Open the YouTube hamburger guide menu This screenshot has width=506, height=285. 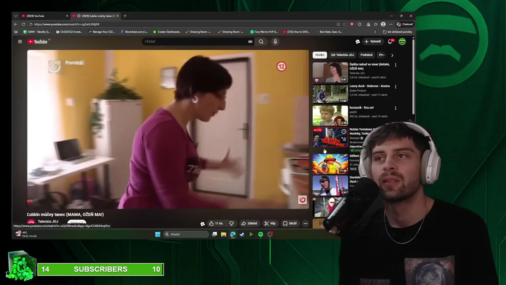(20, 42)
